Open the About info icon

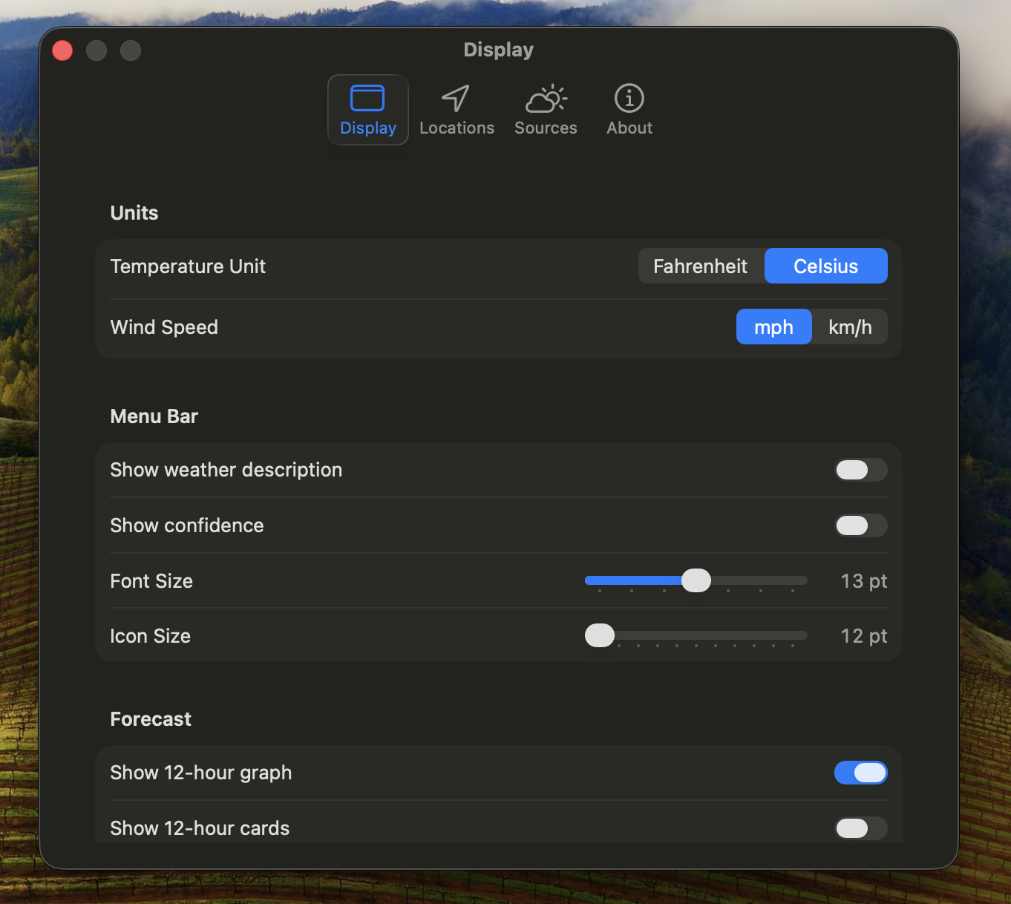coord(629,98)
